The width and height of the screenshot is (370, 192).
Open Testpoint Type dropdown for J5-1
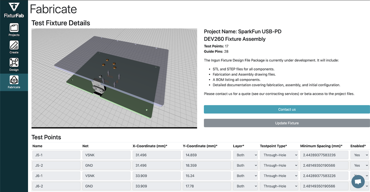pyautogui.click(x=279, y=155)
